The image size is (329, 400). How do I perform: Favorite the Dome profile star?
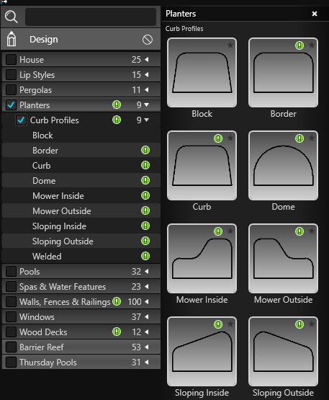point(312,138)
